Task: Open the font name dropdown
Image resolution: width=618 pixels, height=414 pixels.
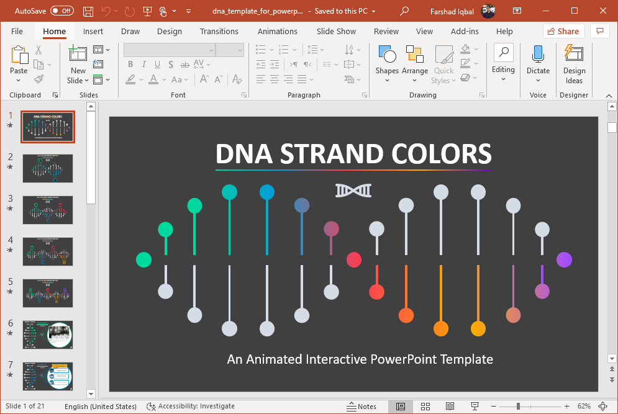Action: pyautogui.click(x=212, y=50)
